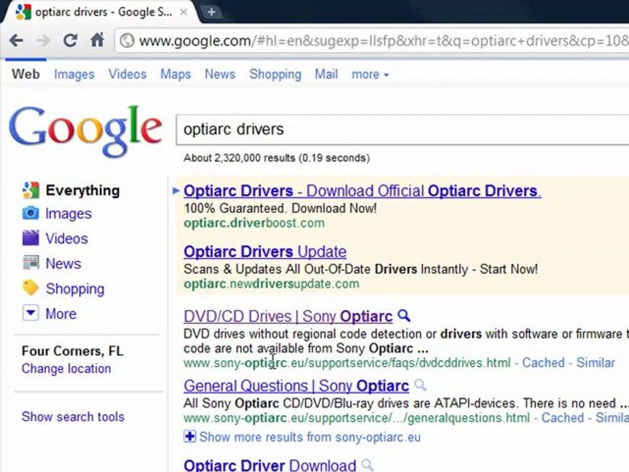Filter by Shopping in sidebar
Viewport: 629px width, 472px height.
coord(75,288)
